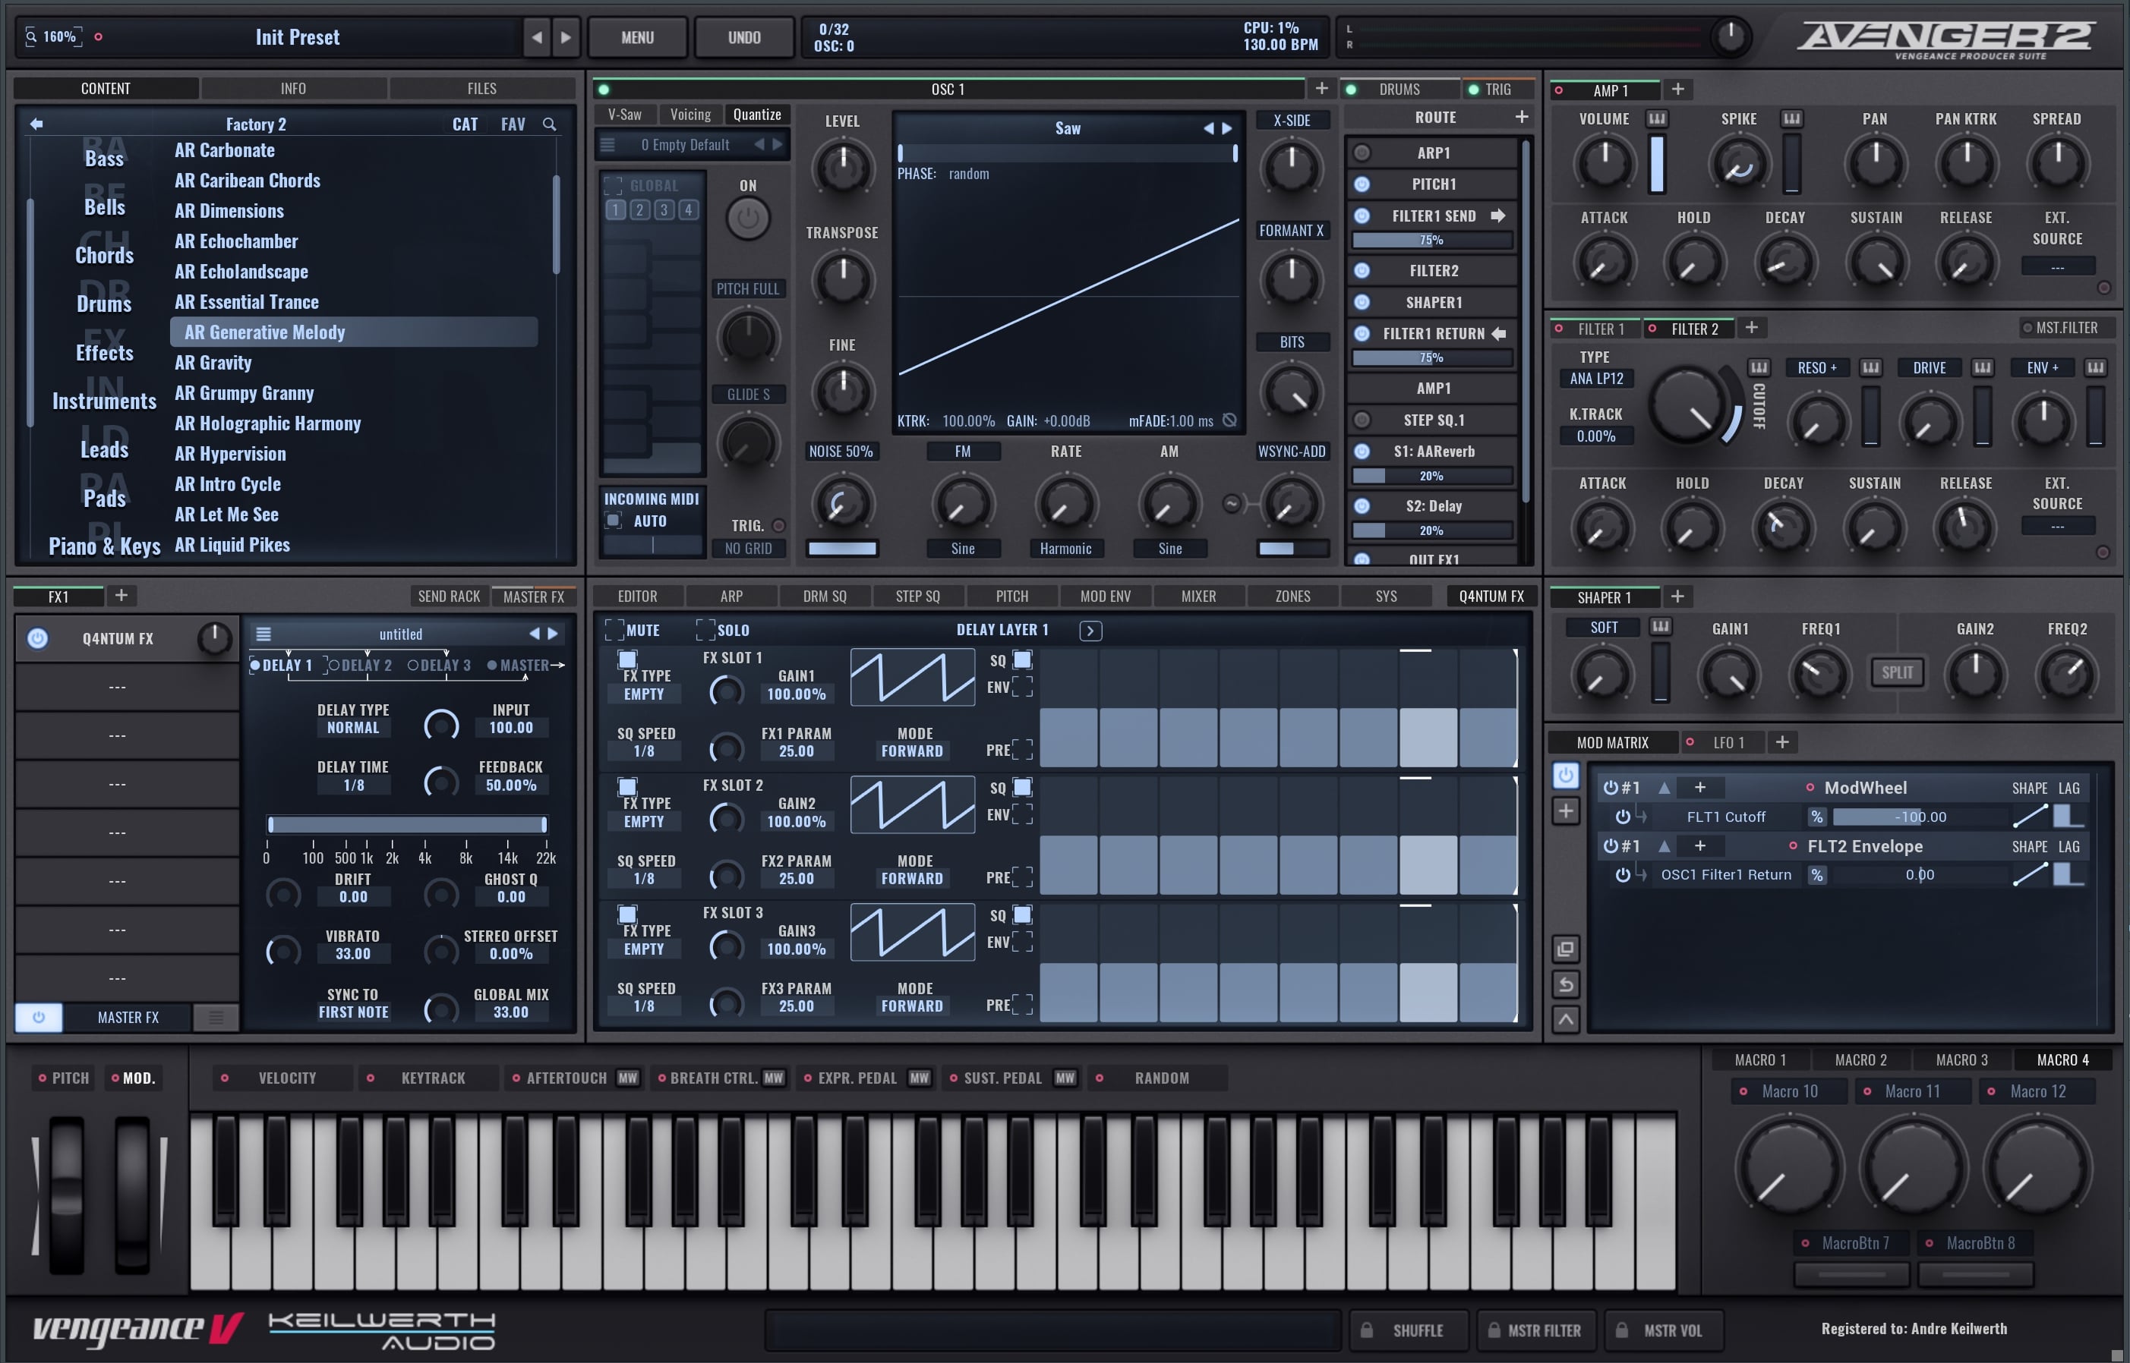
Task: Tick the SOLO checkbox in Delay Layer 1
Action: click(x=705, y=630)
